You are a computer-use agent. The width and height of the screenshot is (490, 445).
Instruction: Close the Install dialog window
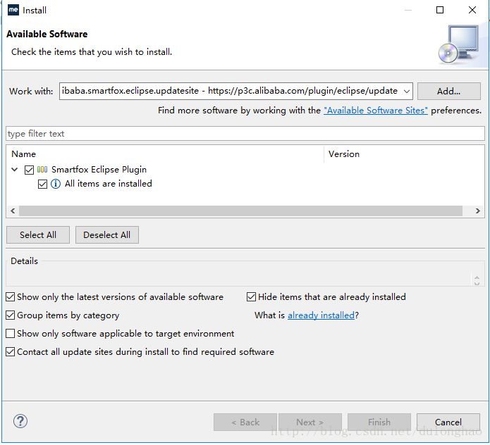pos(472,10)
